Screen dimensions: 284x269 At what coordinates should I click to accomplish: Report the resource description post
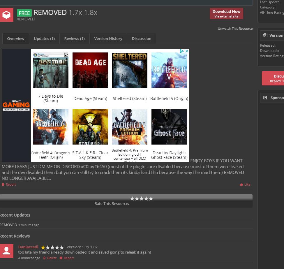point(9,184)
